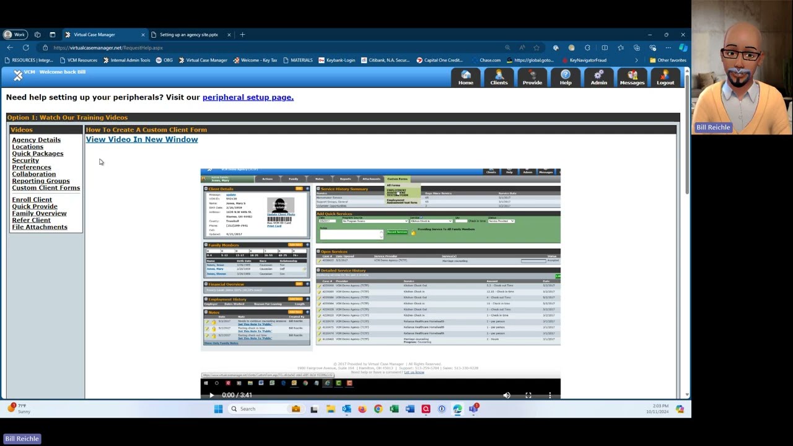Open the Admin gears icon
The width and height of the screenshot is (793, 446).
(598, 77)
